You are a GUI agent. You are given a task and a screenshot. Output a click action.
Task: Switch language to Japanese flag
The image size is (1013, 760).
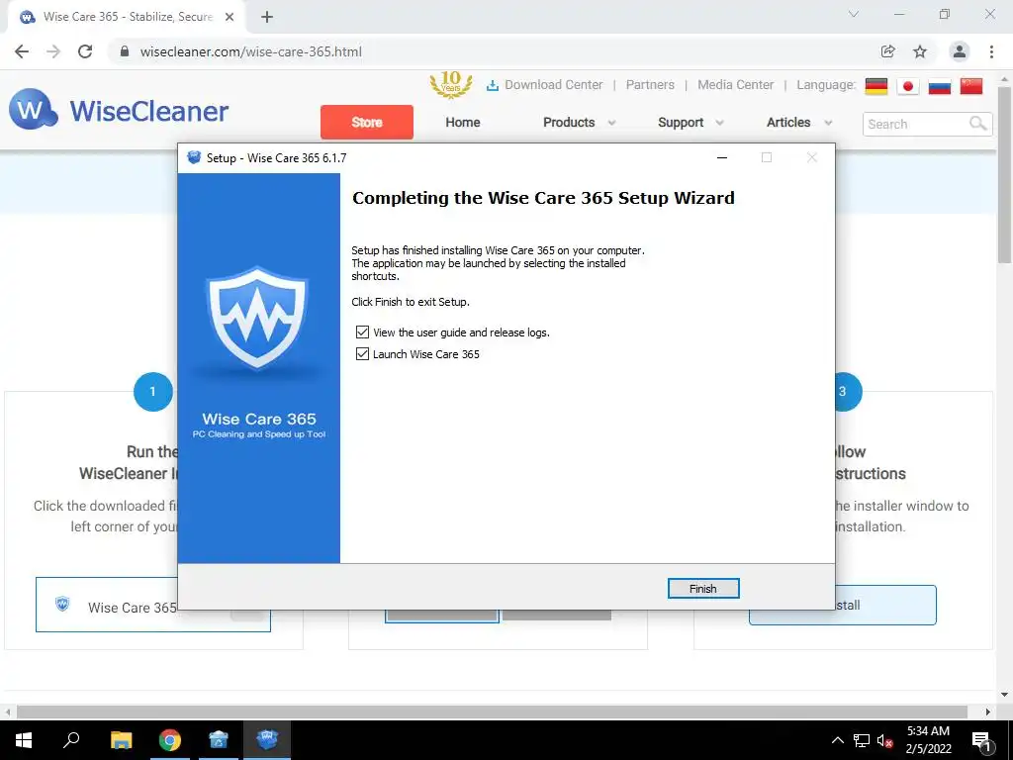(908, 86)
